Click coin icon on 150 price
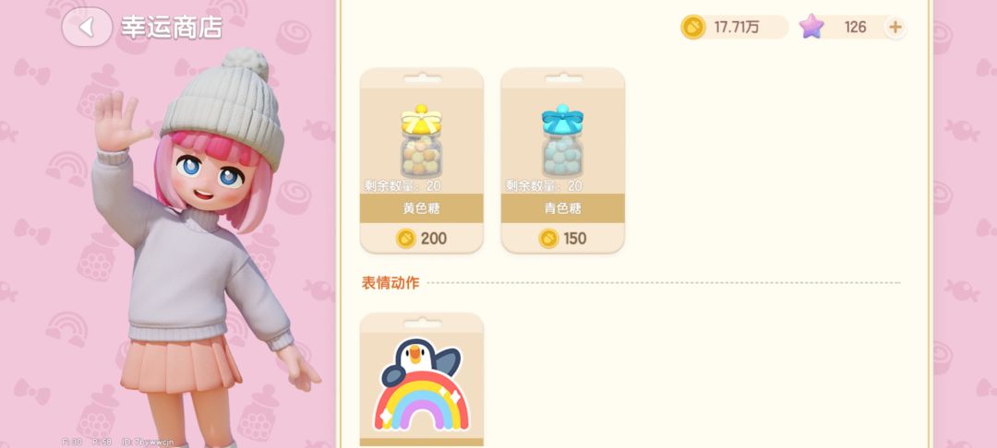The height and width of the screenshot is (448, 997). pos(548,239)
